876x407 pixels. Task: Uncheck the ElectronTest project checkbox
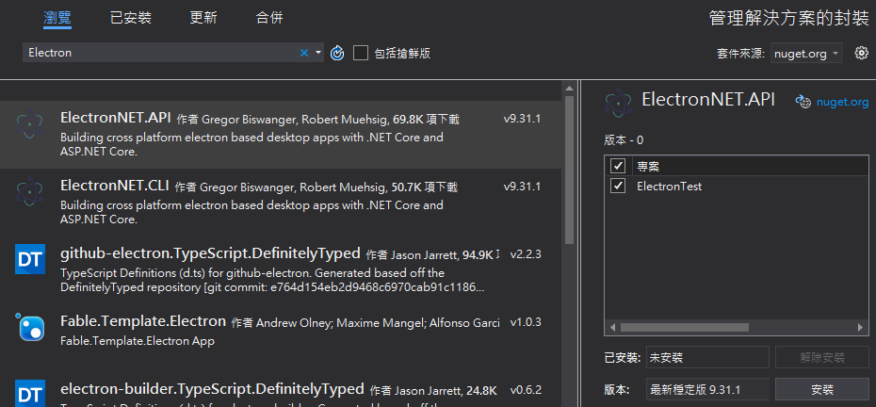617,186
